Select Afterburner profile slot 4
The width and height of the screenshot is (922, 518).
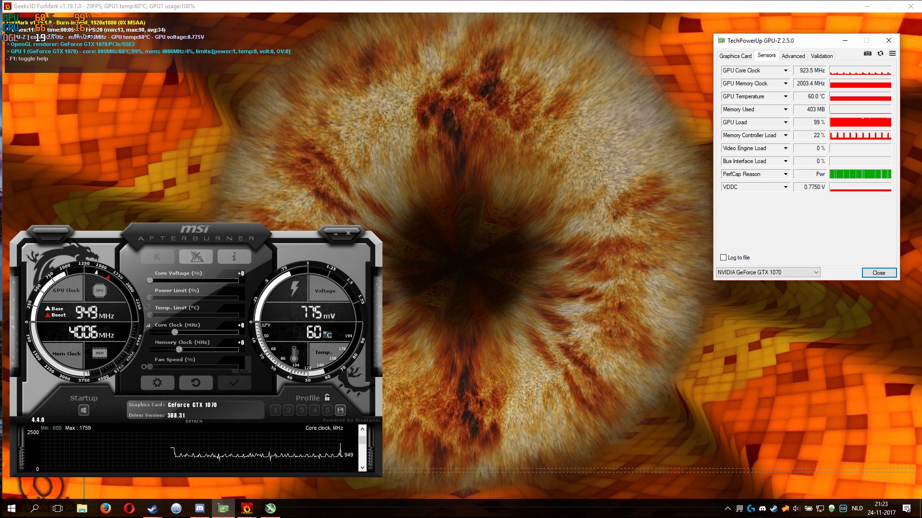point(314,410)
